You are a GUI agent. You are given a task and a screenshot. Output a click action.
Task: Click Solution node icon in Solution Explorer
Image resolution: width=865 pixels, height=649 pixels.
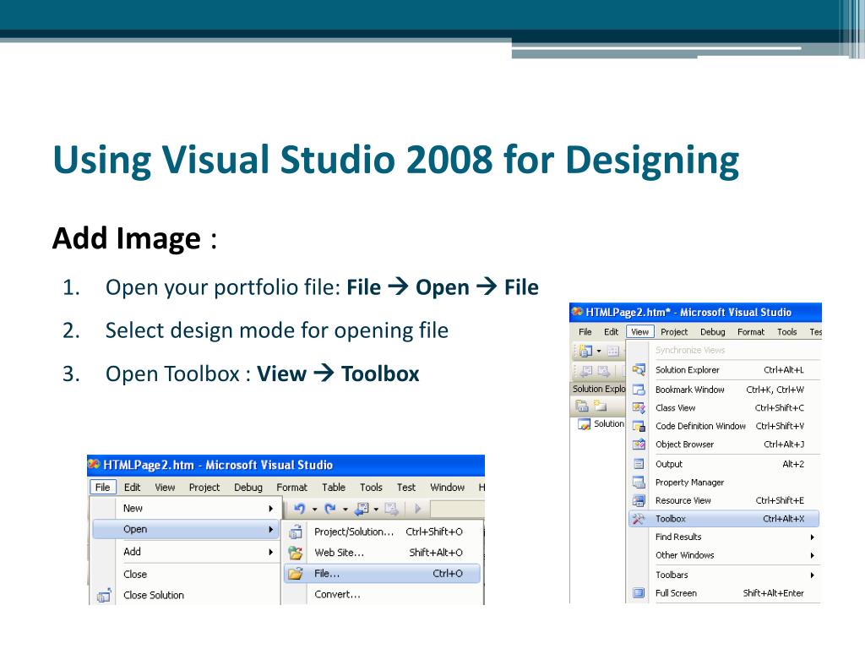(x=585, y=424)
